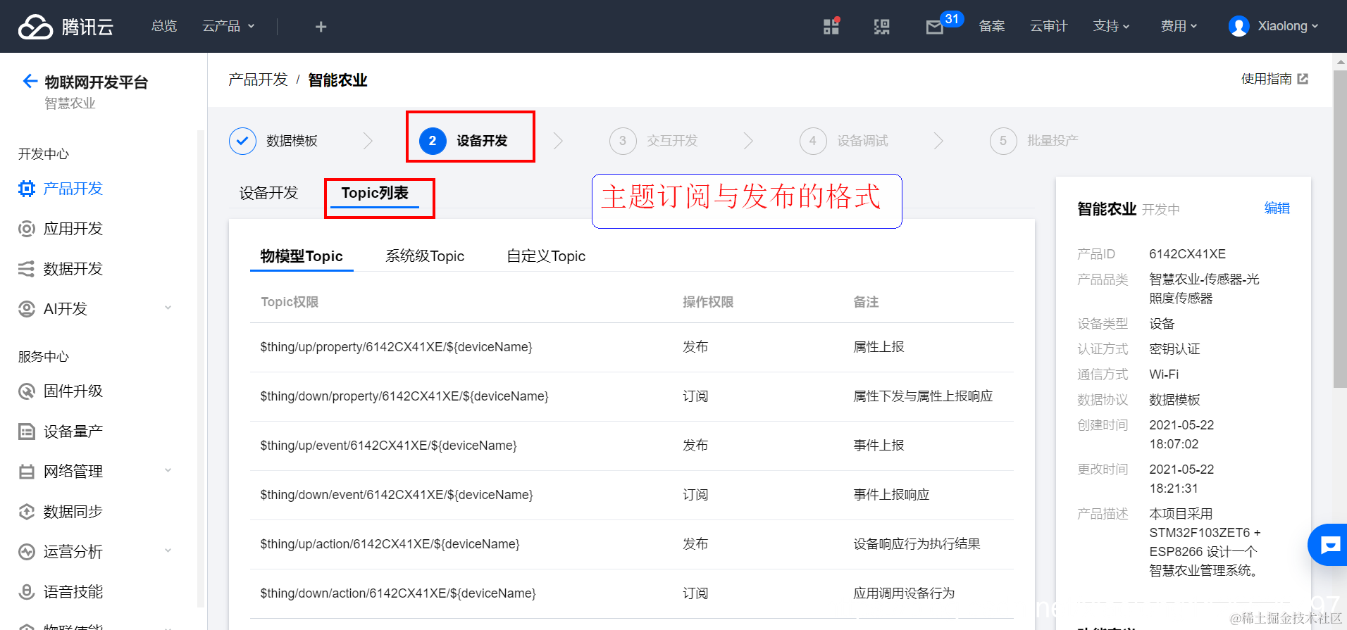Open the tools grid icon with red dot
Viewport: 1347px width, 630px height.
coord(831,26)
